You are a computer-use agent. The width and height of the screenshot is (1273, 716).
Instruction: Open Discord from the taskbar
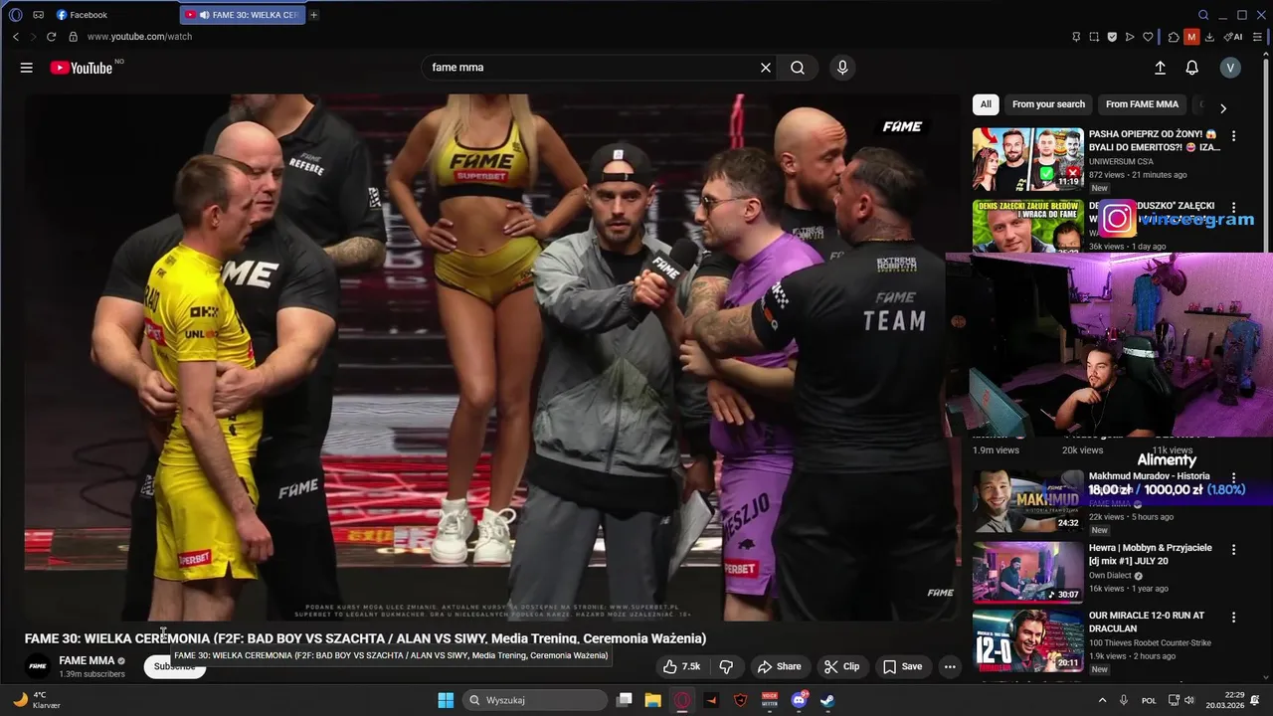[799, 700]
